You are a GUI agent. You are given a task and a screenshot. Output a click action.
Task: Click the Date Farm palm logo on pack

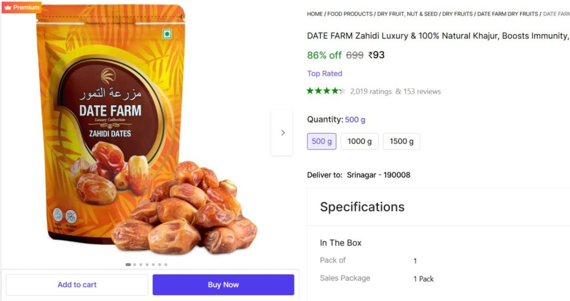pos(108,76)
